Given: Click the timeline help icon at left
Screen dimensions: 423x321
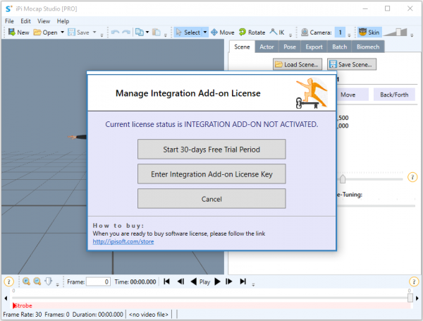Looking at the screenshot, I should click(x=9, y=282).
